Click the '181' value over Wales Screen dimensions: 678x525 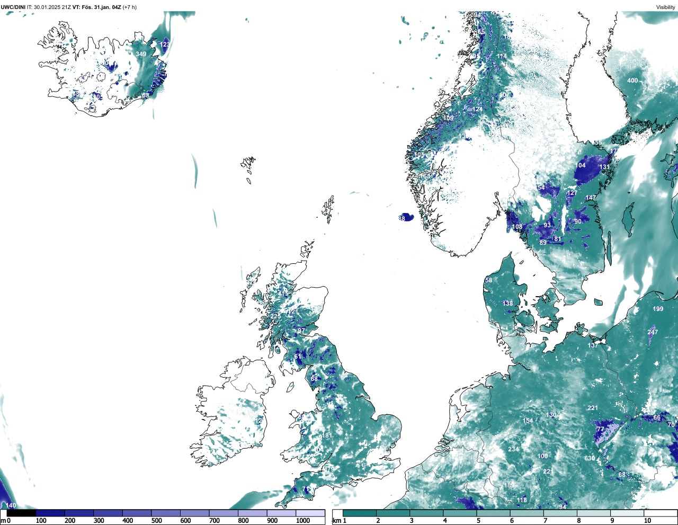(327, 435)
